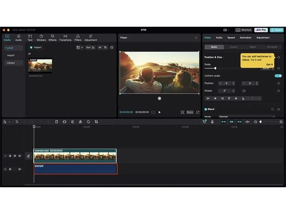Lock the video track
The width and height of the screenshot is (286, 214).
click(x=10, y=156)
